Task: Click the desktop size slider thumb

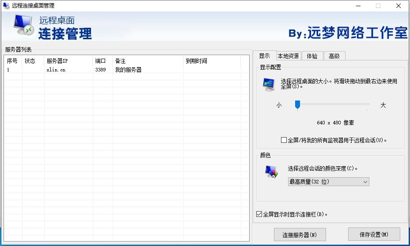Action: coord(297,104)
